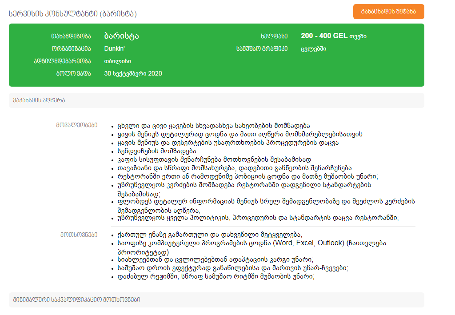Click the მინიმალური საკვალიფიკაციო მოთხოვნები section header
The width and height of the screenshot is (455, 315).
pos(216,299)
